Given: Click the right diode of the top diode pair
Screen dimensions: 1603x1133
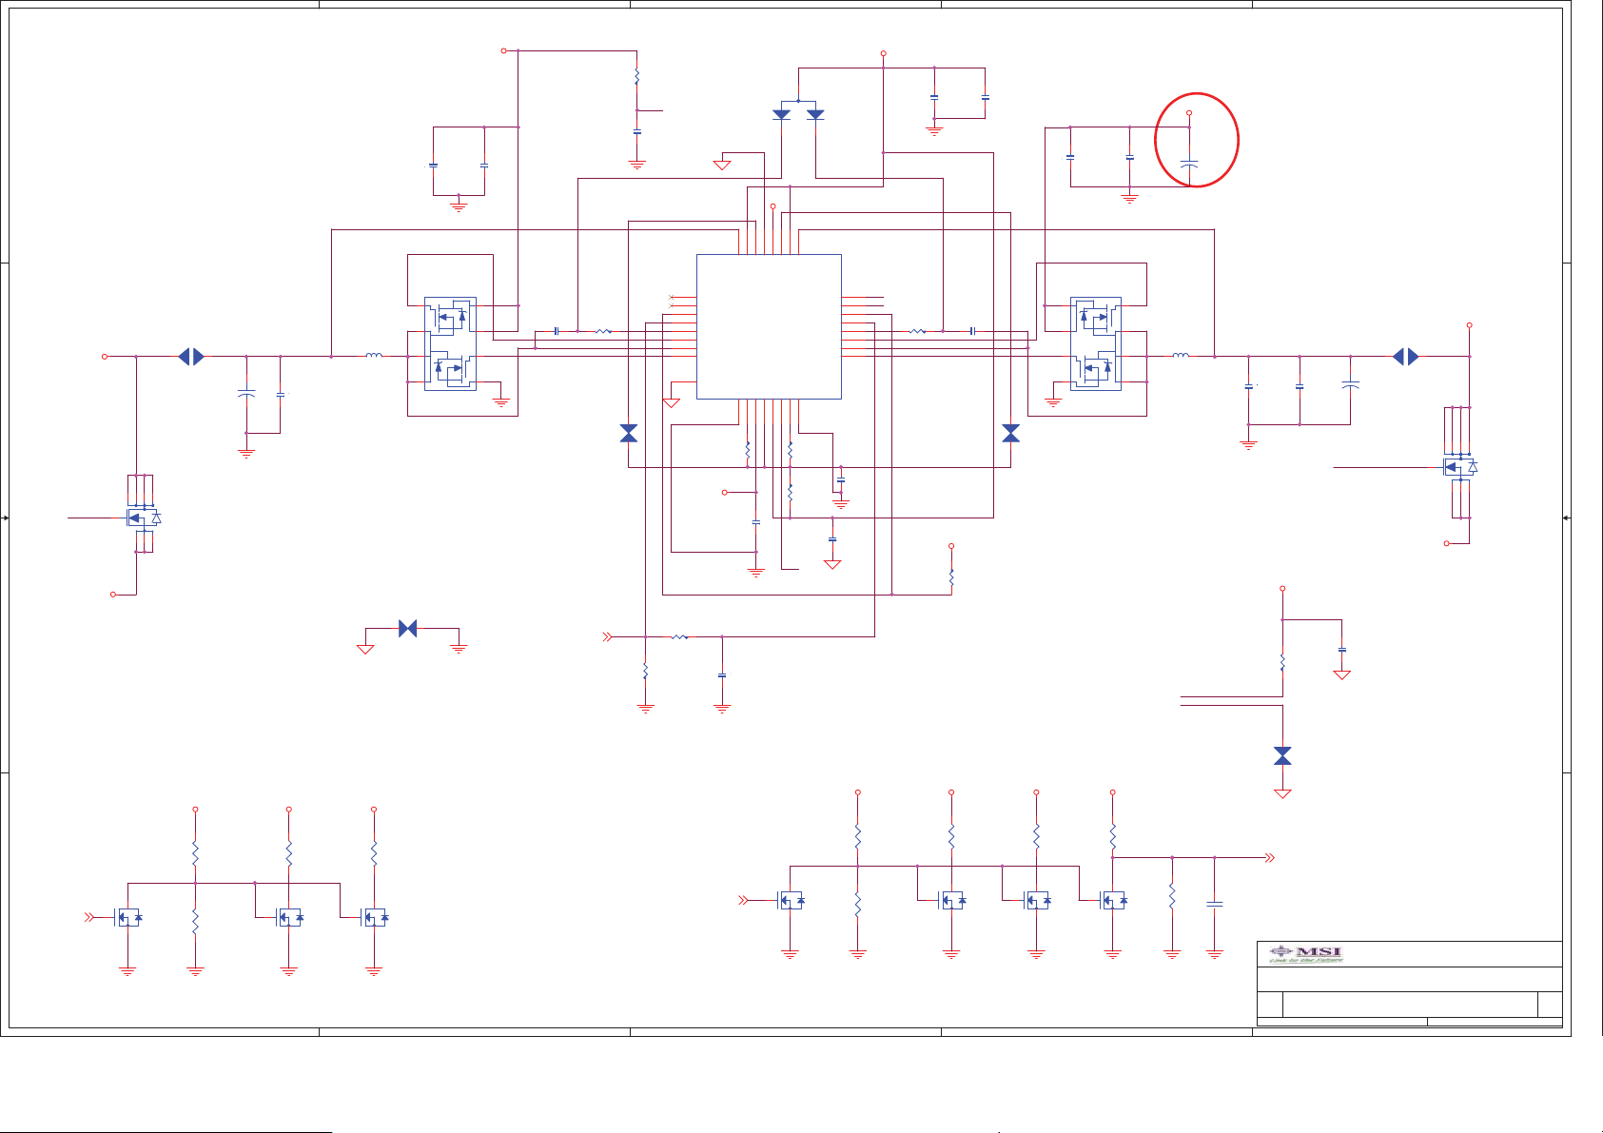Looking at the screenshot, I should click(x=815, y=114).
